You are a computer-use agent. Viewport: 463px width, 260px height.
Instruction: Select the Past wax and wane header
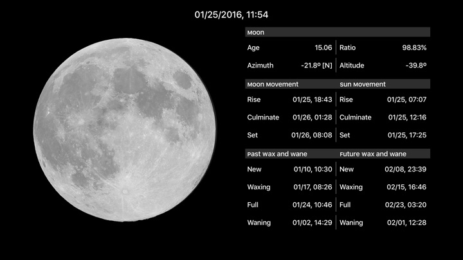pos(277,154)
